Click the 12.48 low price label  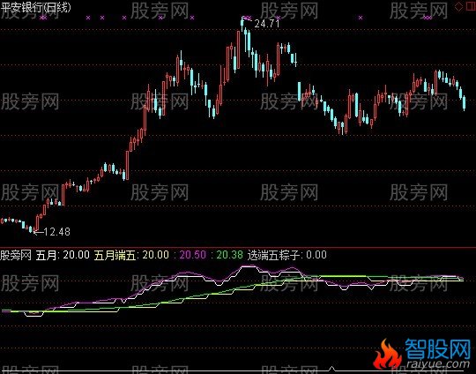(x=57, y=232)
